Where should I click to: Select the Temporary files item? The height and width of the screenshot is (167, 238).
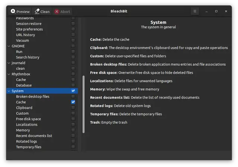29,147
